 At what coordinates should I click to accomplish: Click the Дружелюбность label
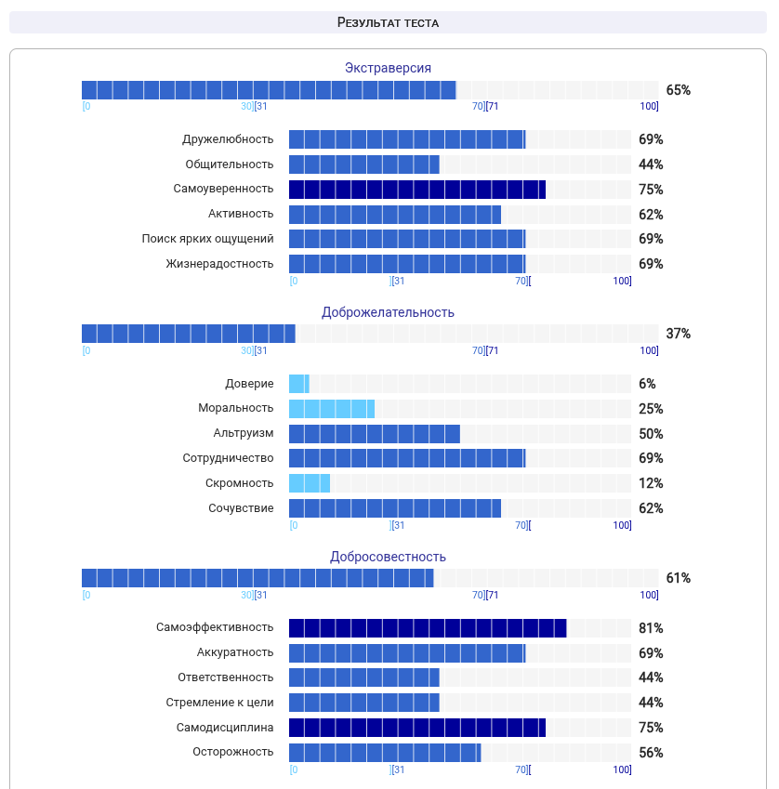(x=228, y=139)
